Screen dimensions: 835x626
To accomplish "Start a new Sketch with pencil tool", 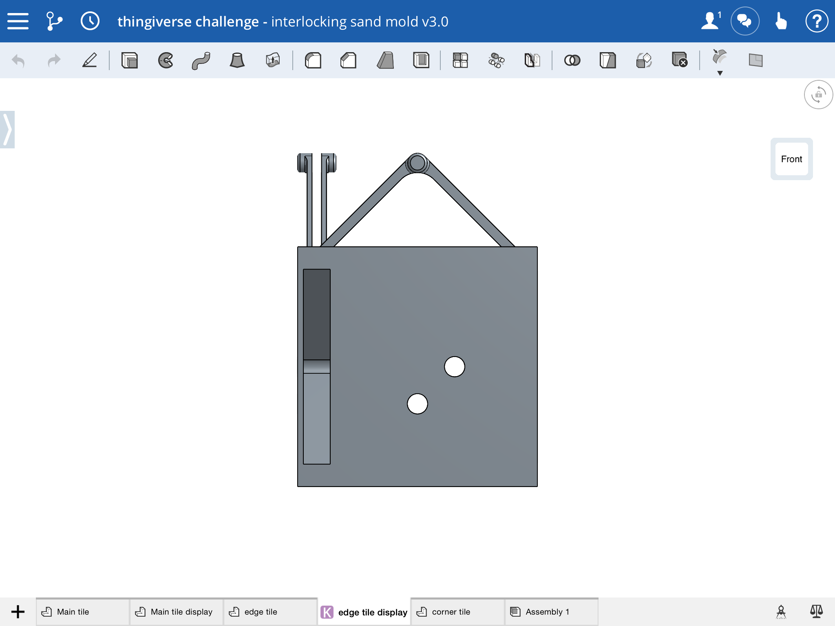I will pos(90,60).
